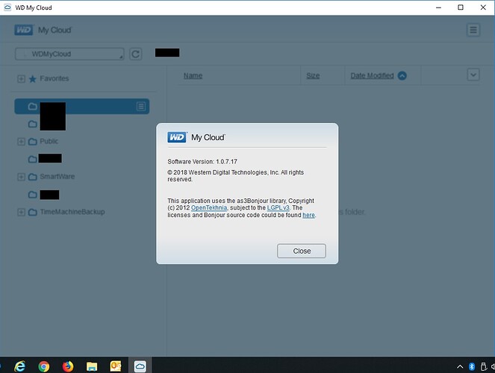
Task: Click the USB safely remove tray icon
Action: point(483,366)
